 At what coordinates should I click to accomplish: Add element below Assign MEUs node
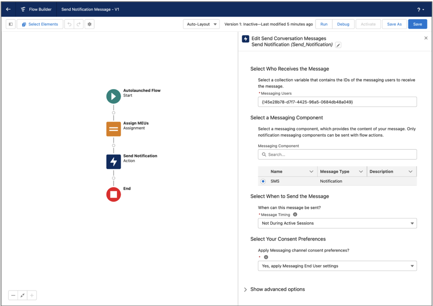(x=114, y=145)
